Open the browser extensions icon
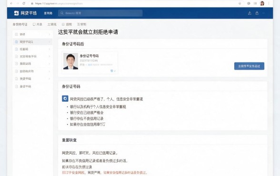The height and width of the screenshot is (176, 280). point(249,3)
